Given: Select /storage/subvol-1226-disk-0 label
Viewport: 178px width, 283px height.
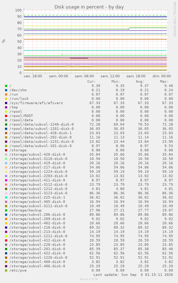Looking at the screenshot, I should tap(38, 258).
